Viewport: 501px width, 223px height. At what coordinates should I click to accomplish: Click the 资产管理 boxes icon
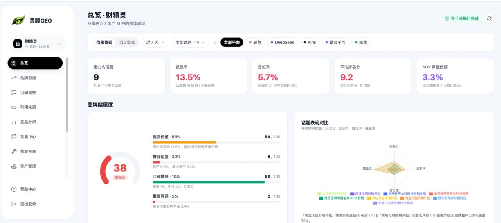pos(14,166)
